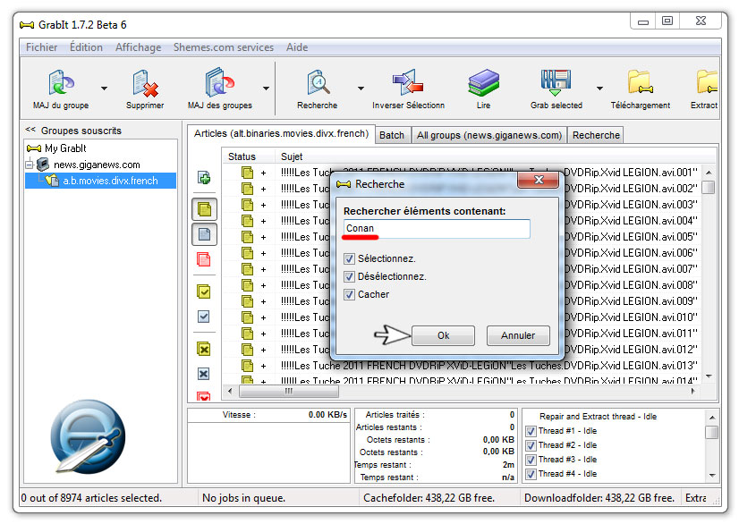Viewport: 739px width, 524px height.
Task: Click the MAJ du groupe toolbar icon
Action: [61, 82]
